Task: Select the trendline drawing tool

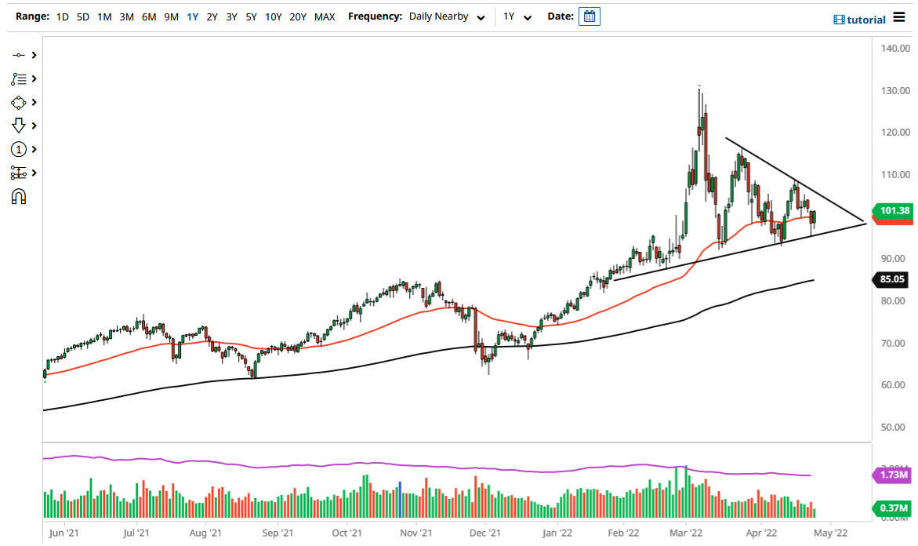Action: tap(20, 55)
